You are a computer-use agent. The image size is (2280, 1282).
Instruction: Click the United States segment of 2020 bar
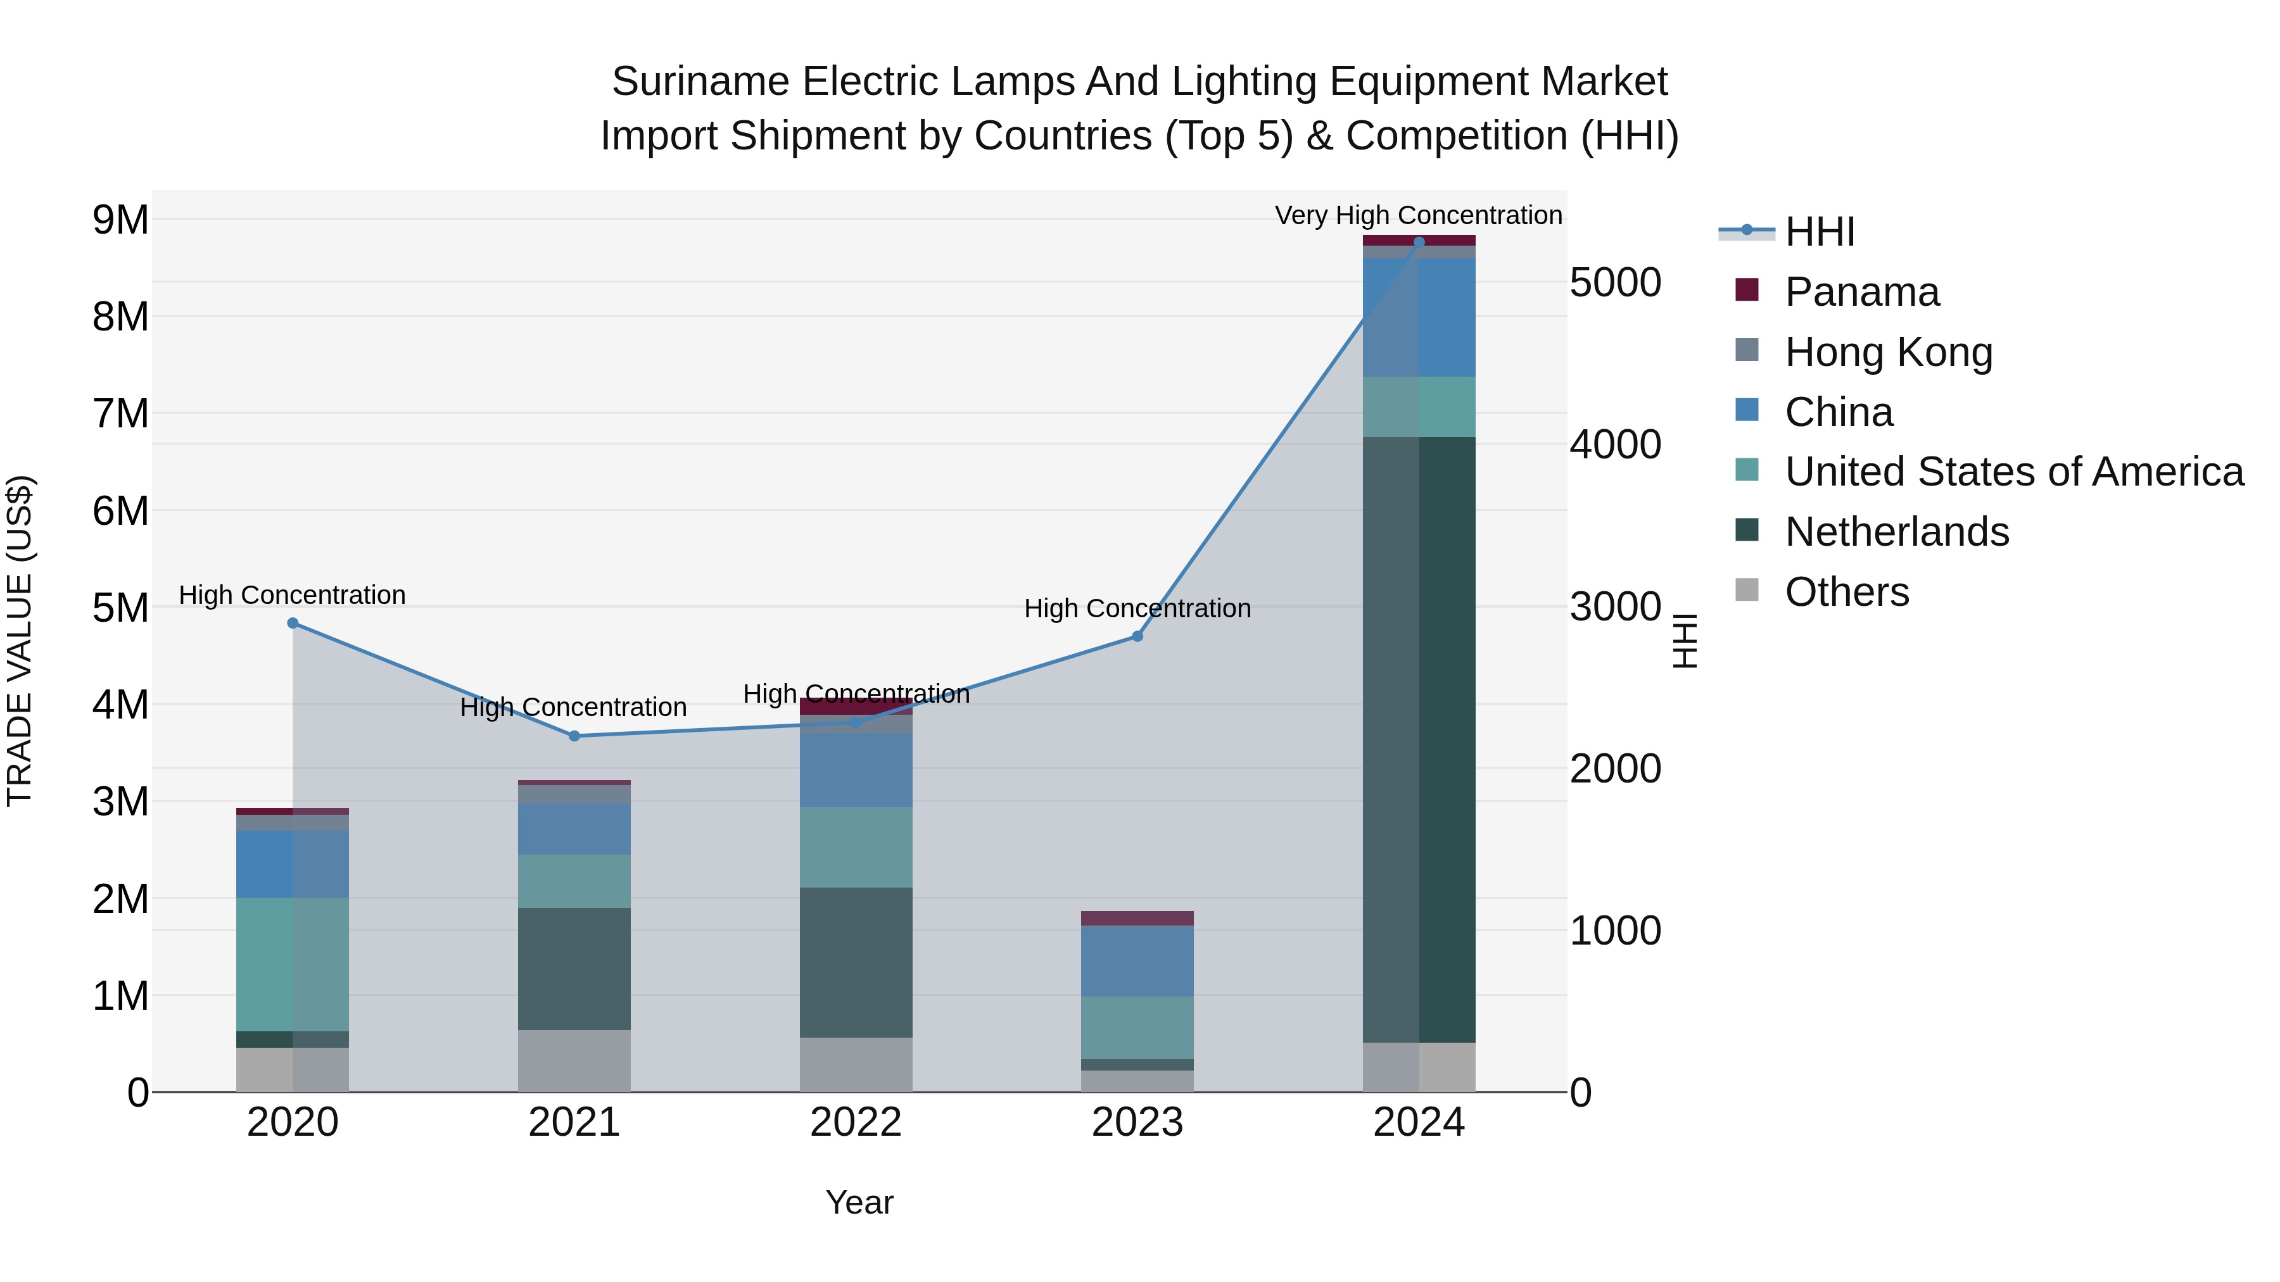point(293,964)
